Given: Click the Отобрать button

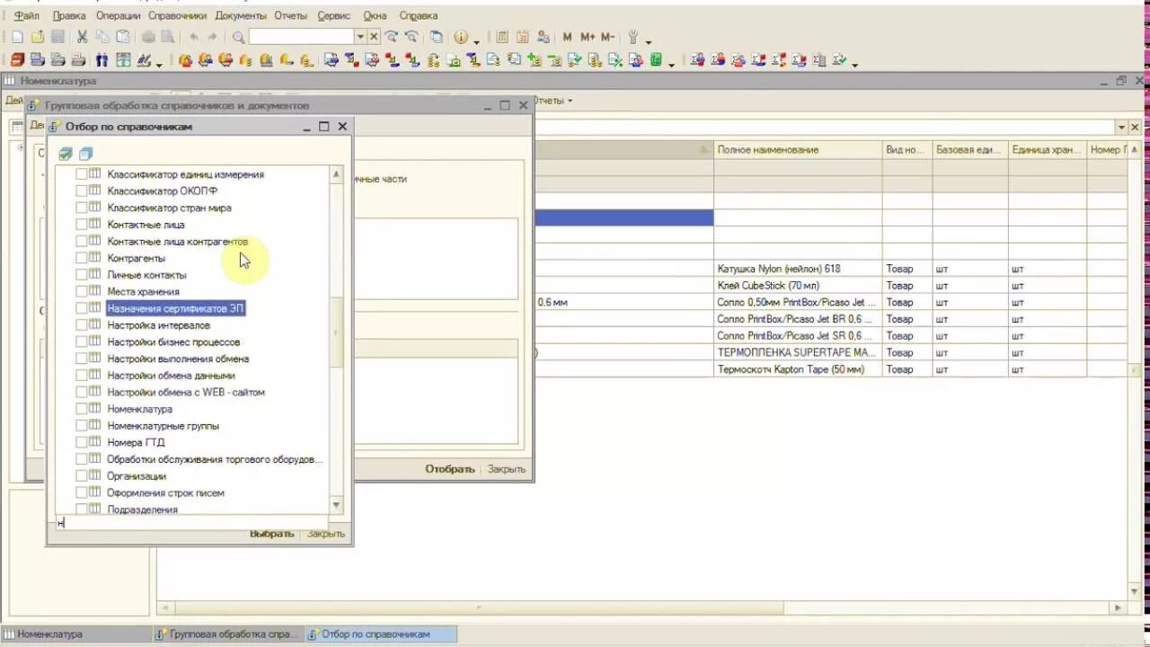Looking at the screenshot, I should click(x=450, y=469).
